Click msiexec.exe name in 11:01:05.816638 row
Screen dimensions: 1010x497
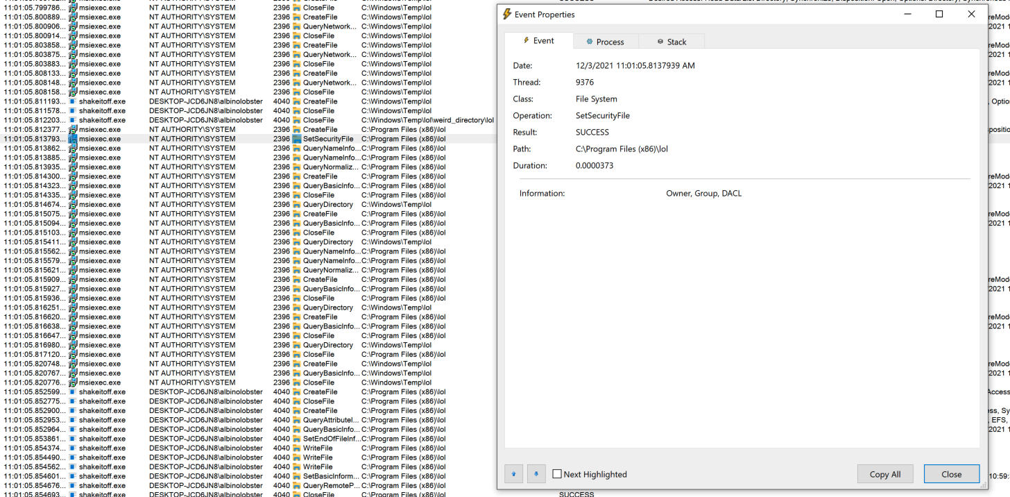(x=100, y=326)
